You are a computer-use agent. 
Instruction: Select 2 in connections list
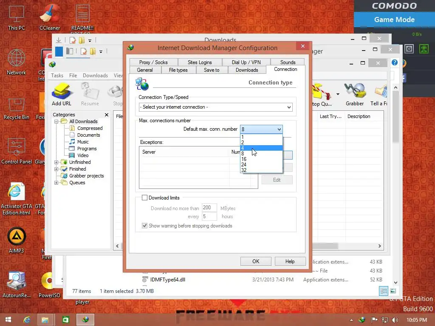pyautogui.click(x=261, y=143)
